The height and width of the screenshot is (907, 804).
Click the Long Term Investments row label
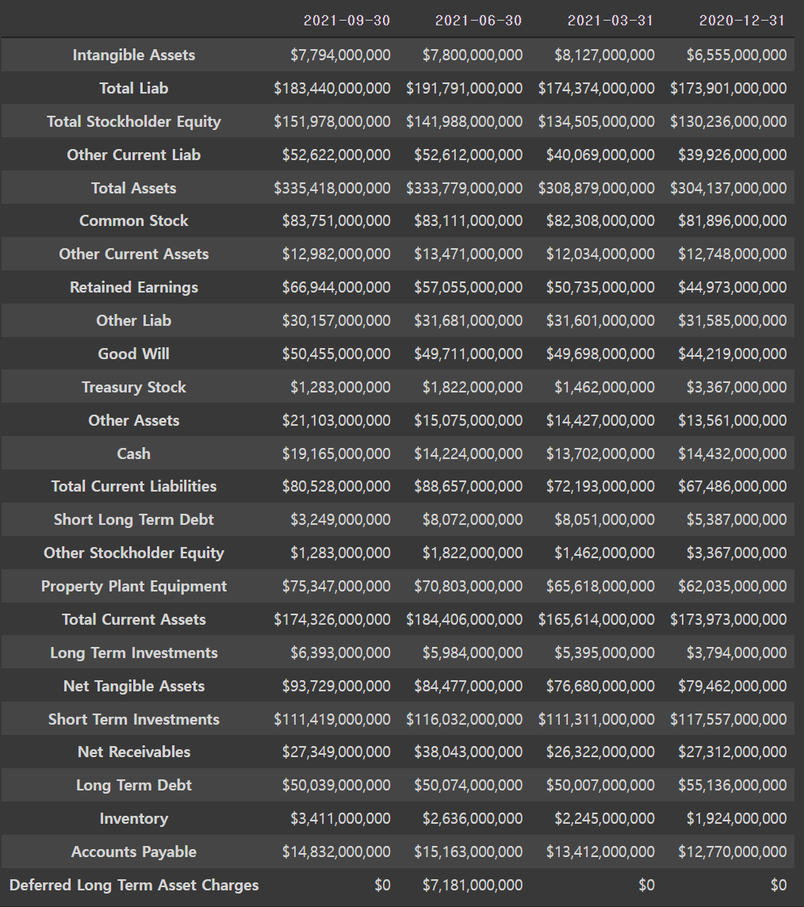pos(134,653)
